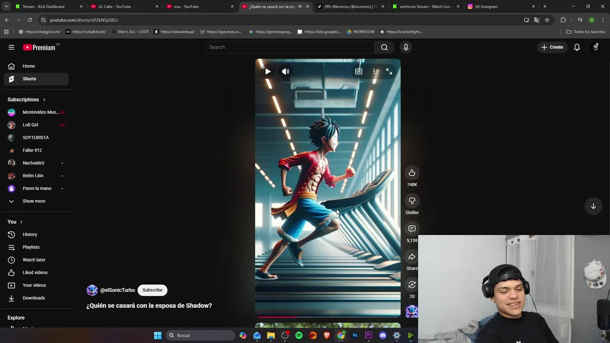Open the Nachoide3 channel

point(36,163)
